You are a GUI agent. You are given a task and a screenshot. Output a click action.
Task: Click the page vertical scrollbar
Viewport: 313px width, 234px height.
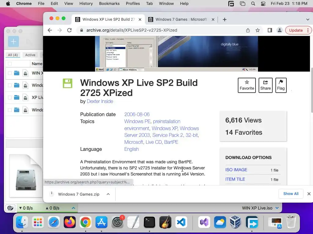[312, 90]
